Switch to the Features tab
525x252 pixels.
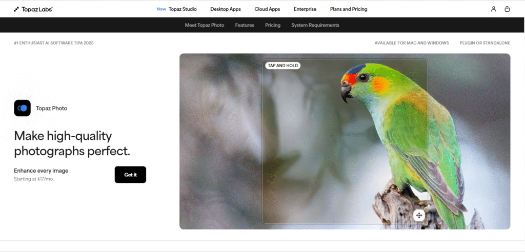point(245,25)
